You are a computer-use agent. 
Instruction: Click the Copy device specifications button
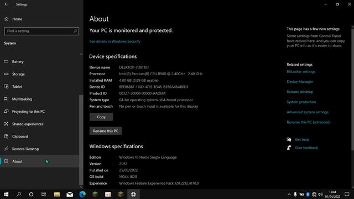pos(101,117)
